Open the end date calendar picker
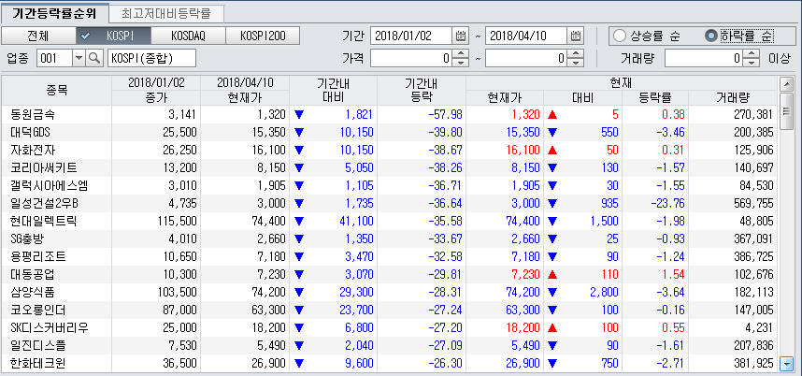802x376 pixels. pos(576,36)
